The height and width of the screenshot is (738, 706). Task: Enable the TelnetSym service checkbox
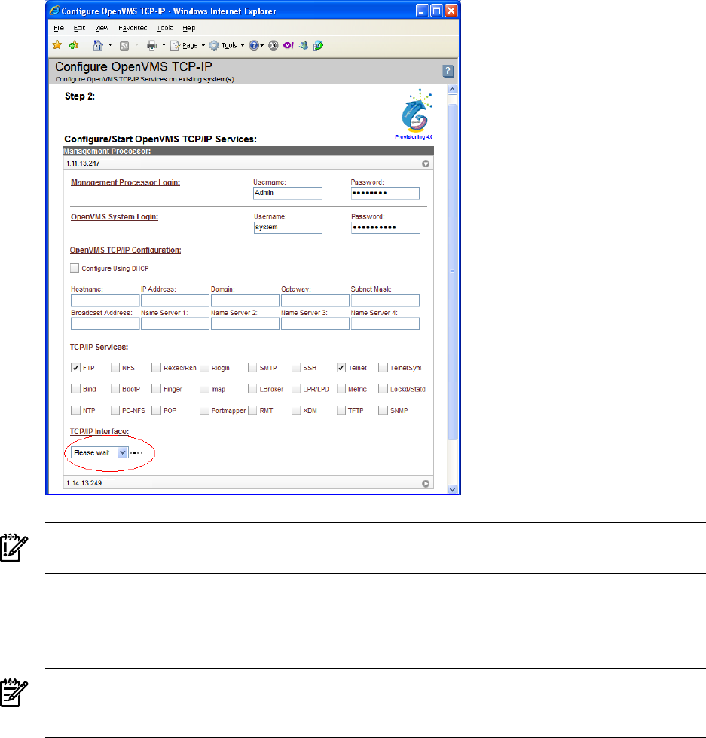coord(383,368)
